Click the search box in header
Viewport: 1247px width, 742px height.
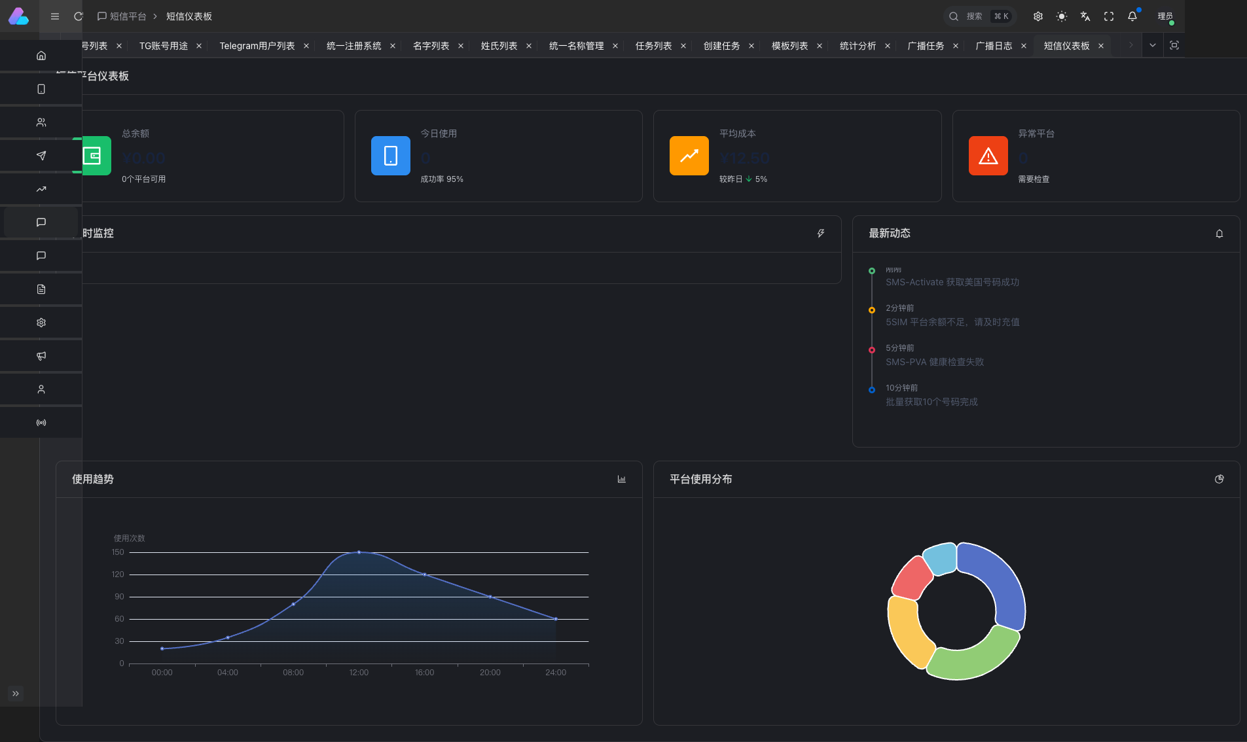pyautogui.click(x=979, y=16)
